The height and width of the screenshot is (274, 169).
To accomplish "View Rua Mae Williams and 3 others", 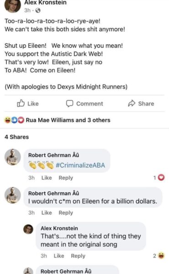I will tap(68, 120).
